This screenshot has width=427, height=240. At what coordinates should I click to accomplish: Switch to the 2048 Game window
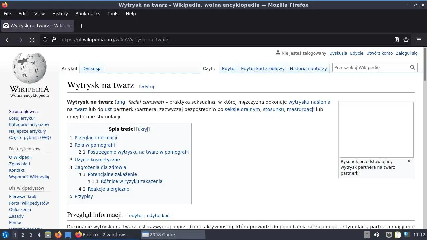point(173,235)
